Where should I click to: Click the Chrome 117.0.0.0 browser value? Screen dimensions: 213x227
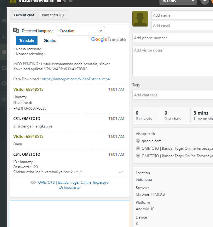[150, 194]
